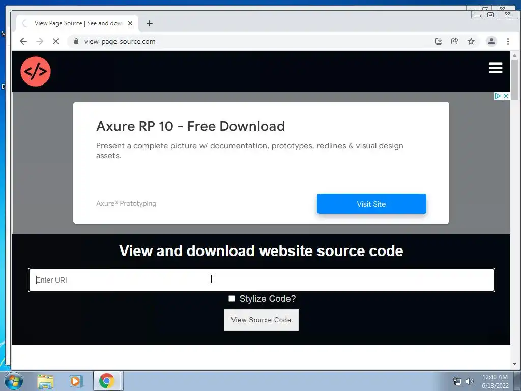Open the volume speaker tray icon
The image size is (521, 391).
coord(470,381)
